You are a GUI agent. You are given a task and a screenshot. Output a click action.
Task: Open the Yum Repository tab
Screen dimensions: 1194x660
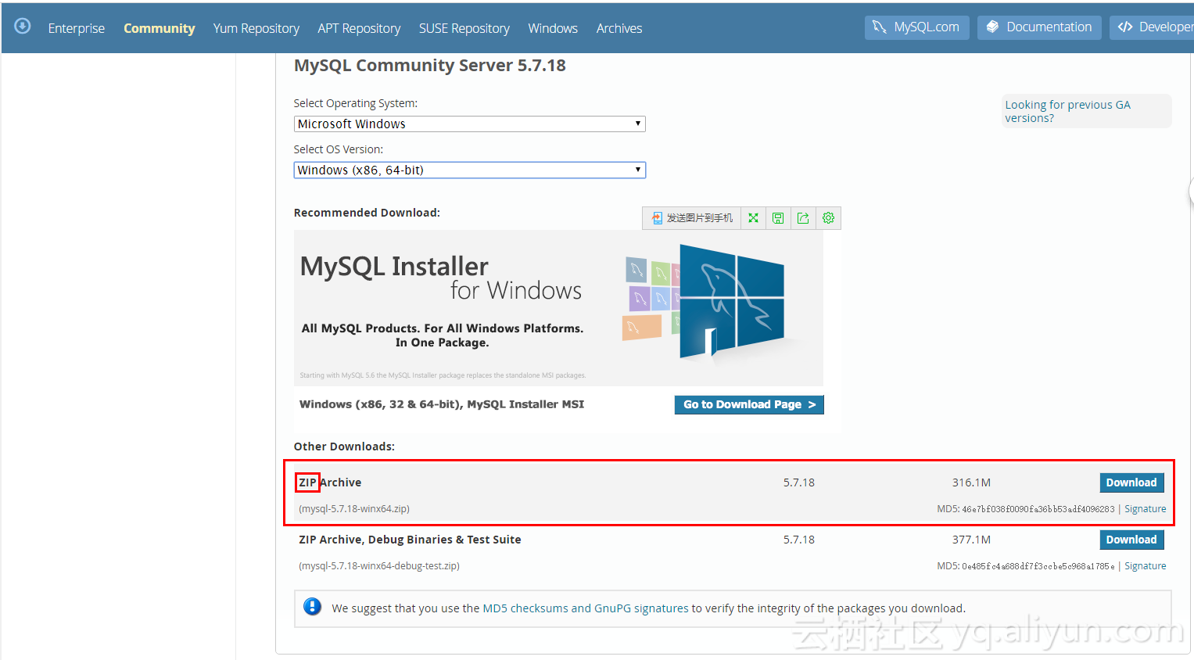tap(256, 28)
